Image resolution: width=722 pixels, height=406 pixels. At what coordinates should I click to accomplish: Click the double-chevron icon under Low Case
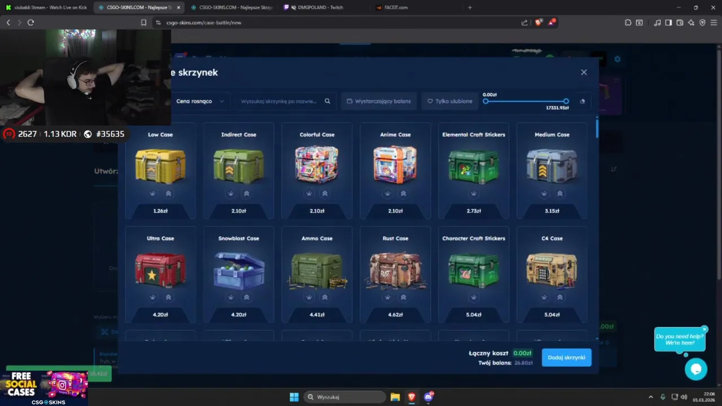point(168,193)
